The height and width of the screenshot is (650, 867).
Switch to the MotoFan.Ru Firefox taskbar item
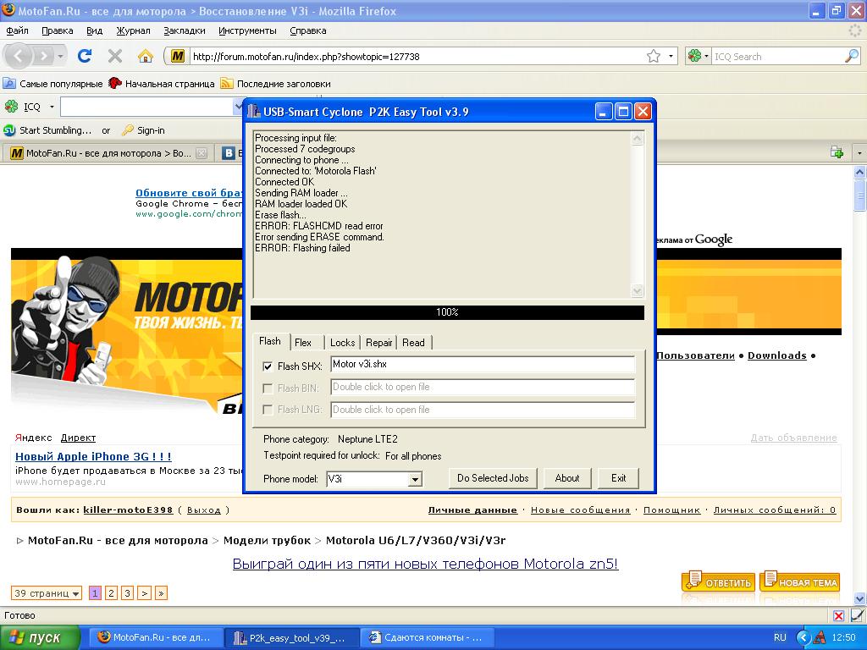155,637
